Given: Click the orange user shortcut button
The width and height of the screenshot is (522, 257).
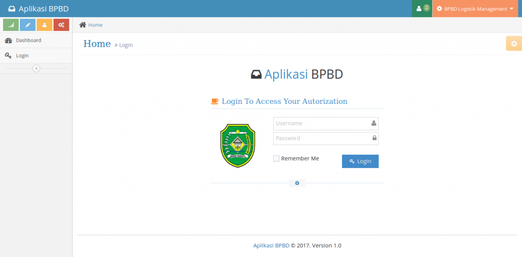Looking at the screenshot, I should point(45,25).
